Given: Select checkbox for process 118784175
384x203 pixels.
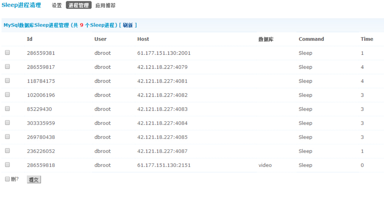Looking at the screenshot, I should click(7, 81).
